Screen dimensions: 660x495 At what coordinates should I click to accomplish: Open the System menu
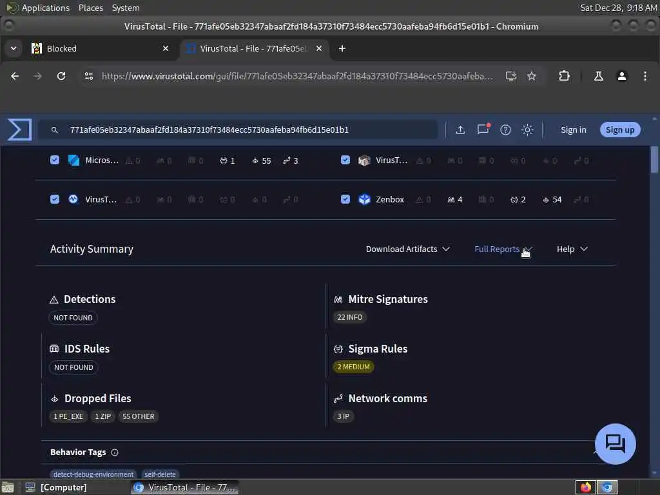126,8
